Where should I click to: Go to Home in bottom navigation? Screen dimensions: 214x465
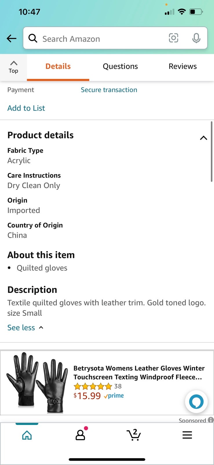point(27,435)
